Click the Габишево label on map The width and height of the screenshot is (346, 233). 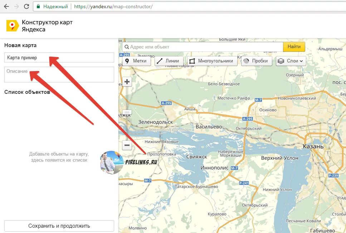322,231
